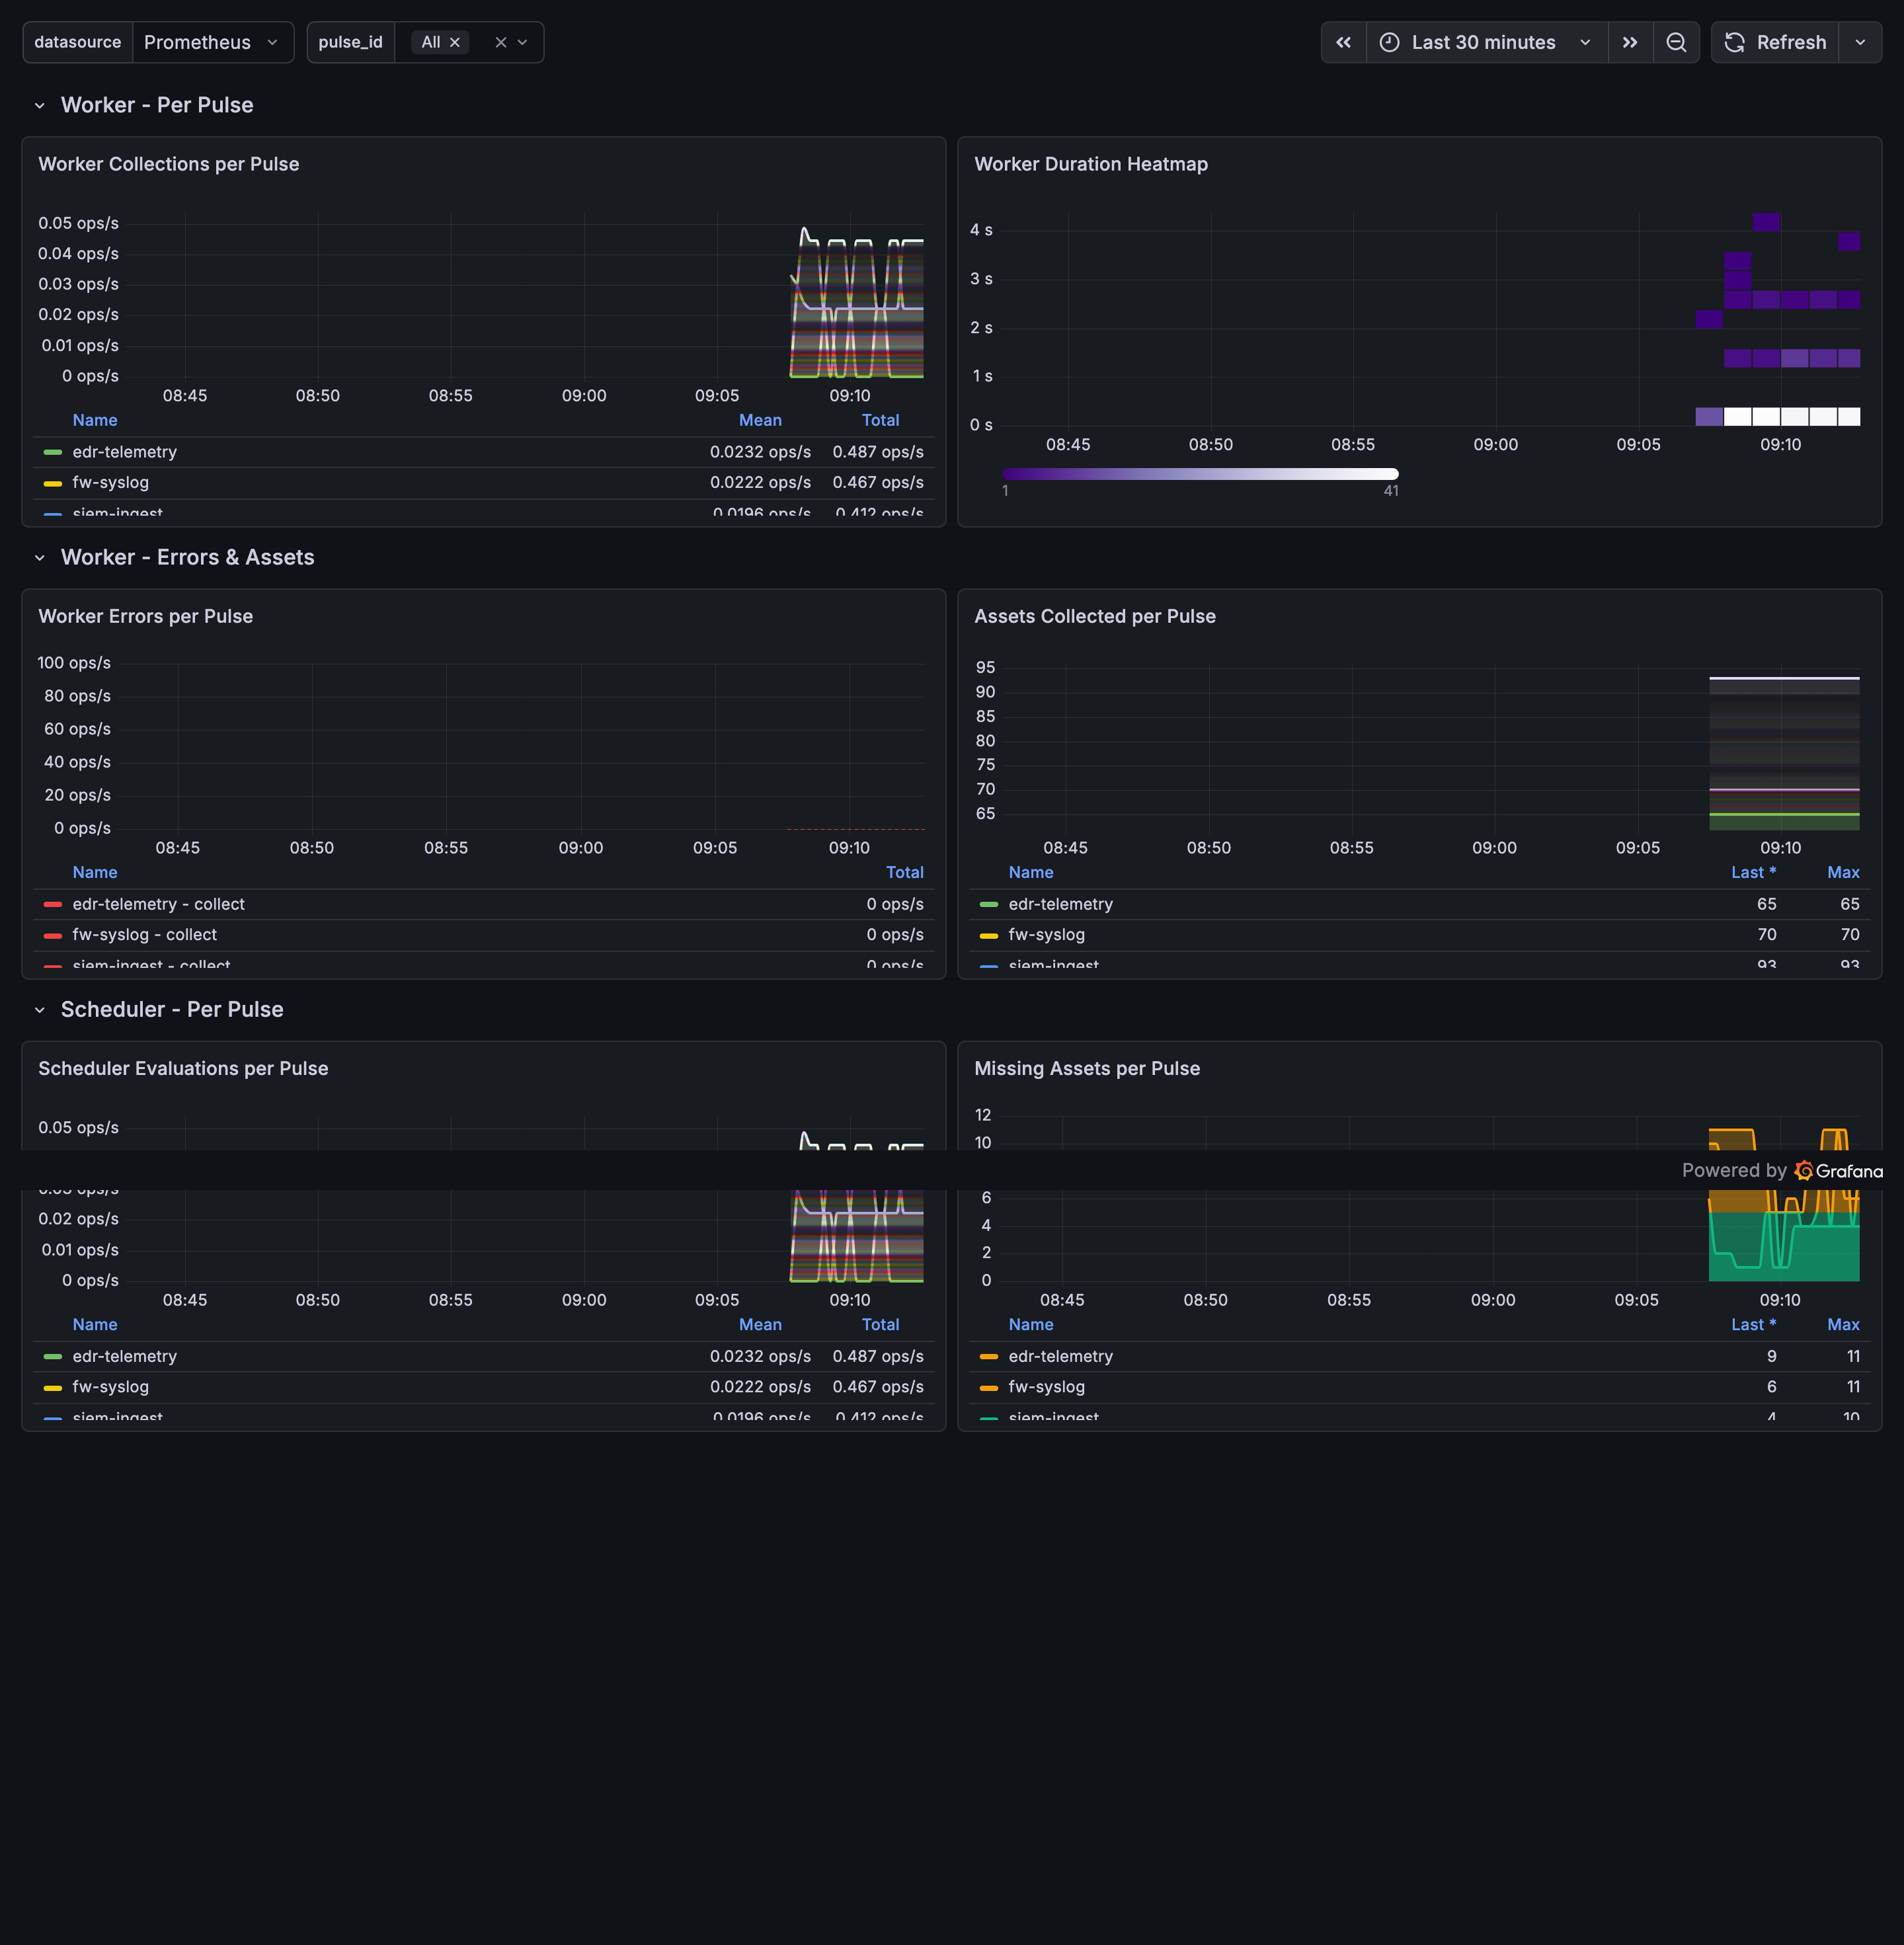Collapse the Worker - Errors & Assets row
The image size is (1904, 1945).
pos(40,557)
